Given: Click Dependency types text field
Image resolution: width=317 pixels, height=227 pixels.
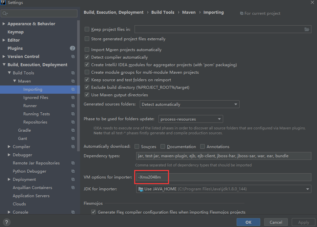Looking at the screenshot, I should click(x=223, y=156).
